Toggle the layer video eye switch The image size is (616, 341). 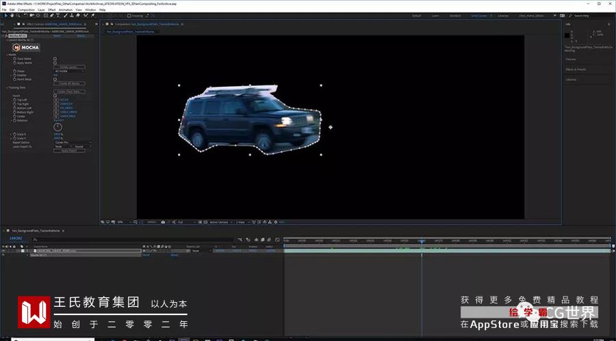[3, 251]
